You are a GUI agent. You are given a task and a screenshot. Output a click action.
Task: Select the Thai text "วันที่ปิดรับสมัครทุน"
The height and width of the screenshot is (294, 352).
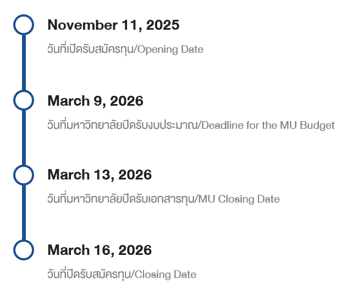coord(89,274)
